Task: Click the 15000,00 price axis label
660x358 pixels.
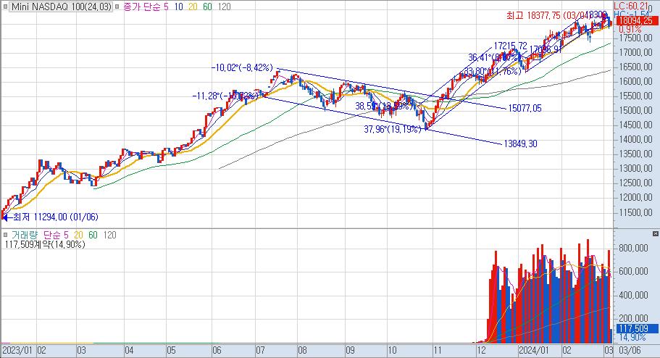Action: [x=635, y=110]
